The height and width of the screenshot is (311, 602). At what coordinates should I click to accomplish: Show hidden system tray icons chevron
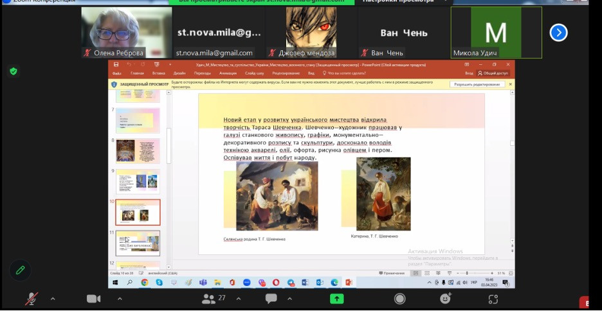tap(429, 283)
